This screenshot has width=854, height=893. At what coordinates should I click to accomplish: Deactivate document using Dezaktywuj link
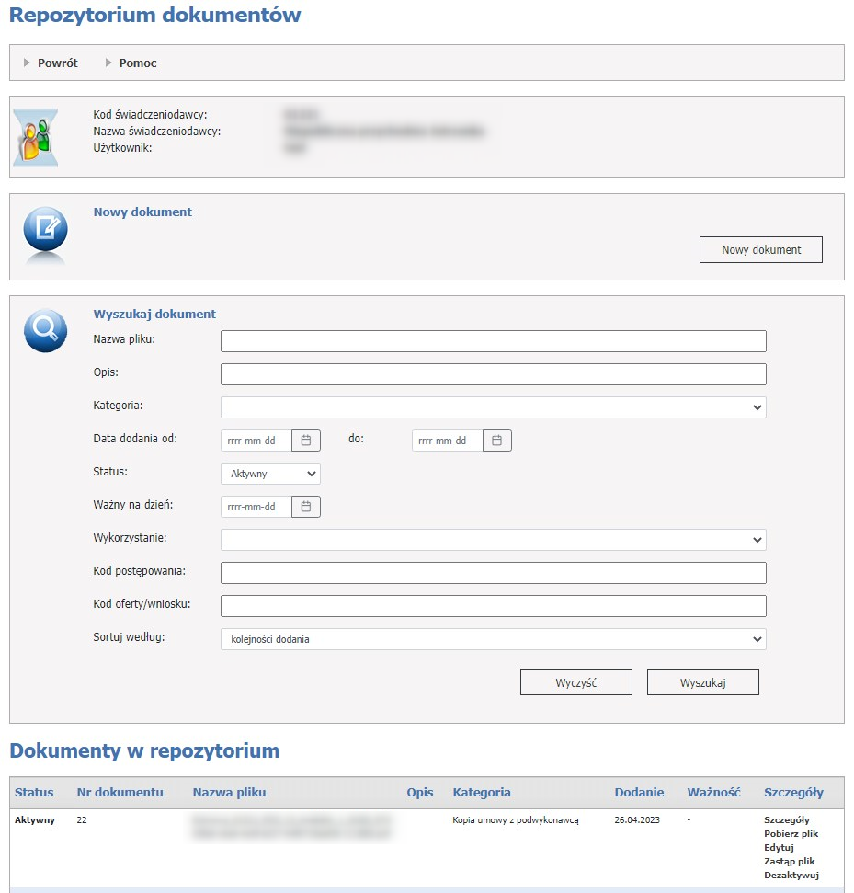[791, 876]
